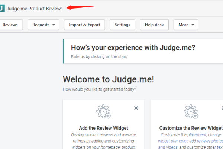This screenshot has width=223, height=149.
Task: Click the Judge.me logo icon
Action: pyautogui.click(x=2, y=9)
